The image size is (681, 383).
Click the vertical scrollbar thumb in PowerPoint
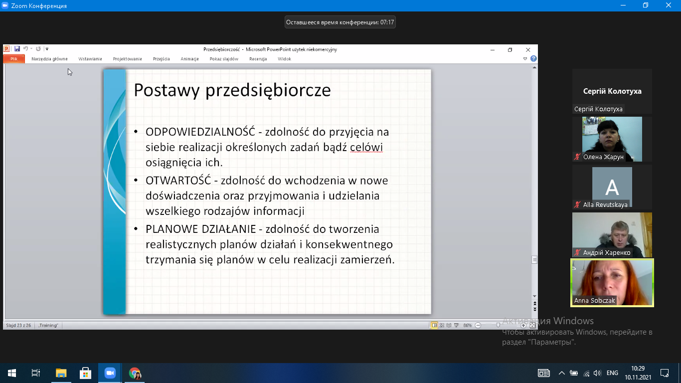click(x=535, y=259)
